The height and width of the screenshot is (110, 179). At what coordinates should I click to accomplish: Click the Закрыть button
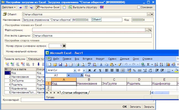click(149, 107)
